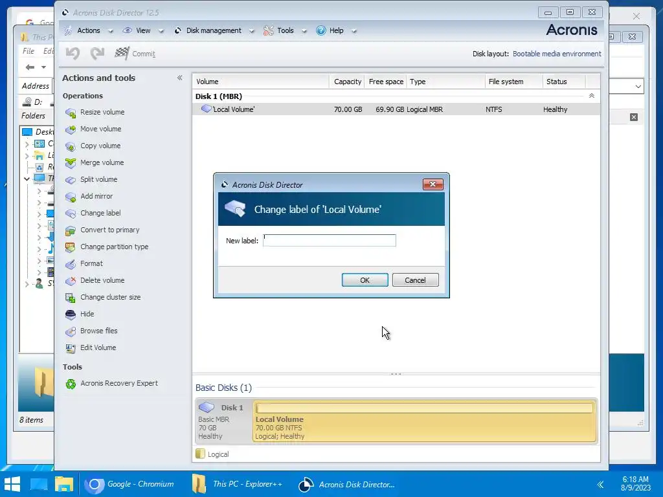This screenshot has width=663, height=497.
Task: Open the Help menu
Action: tap(336, 30)
